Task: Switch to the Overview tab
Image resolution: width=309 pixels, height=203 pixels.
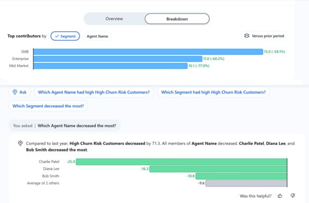Action: click(114, 19)
